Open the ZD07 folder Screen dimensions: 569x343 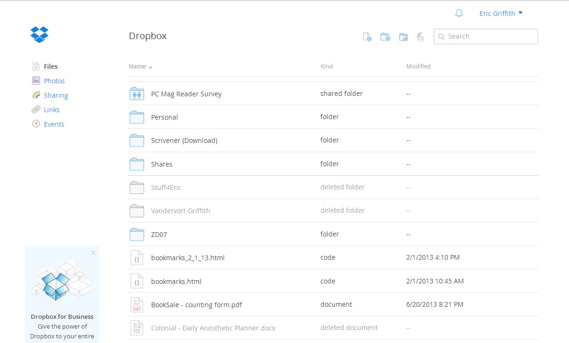click(159, 235)
